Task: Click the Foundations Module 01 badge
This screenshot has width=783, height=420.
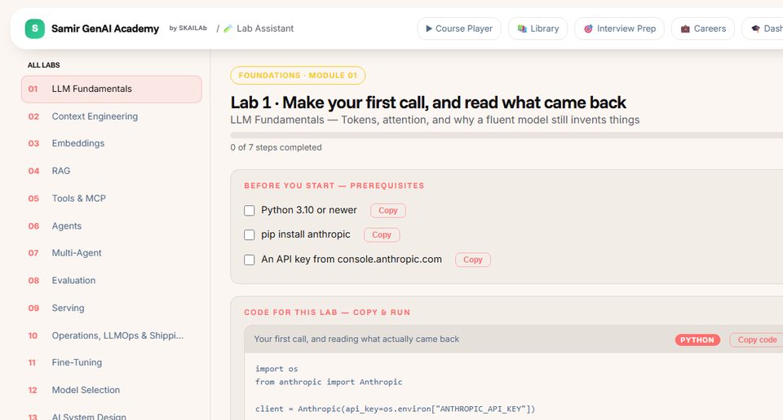Action: (299, 75)
